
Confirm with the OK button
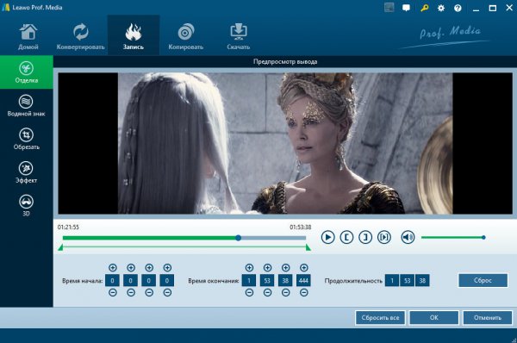(434, 318)
